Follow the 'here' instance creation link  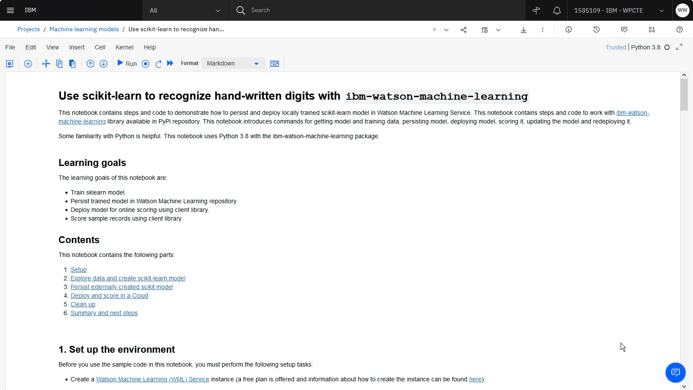point(475,379)
